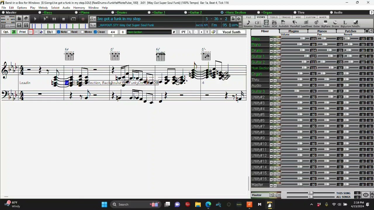
Task: Open the ACW Audio Chord Wizard
Action: click(x=274, y=24)
